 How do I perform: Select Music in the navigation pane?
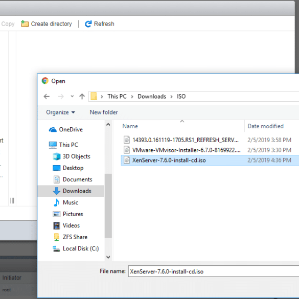click(71, 202)
